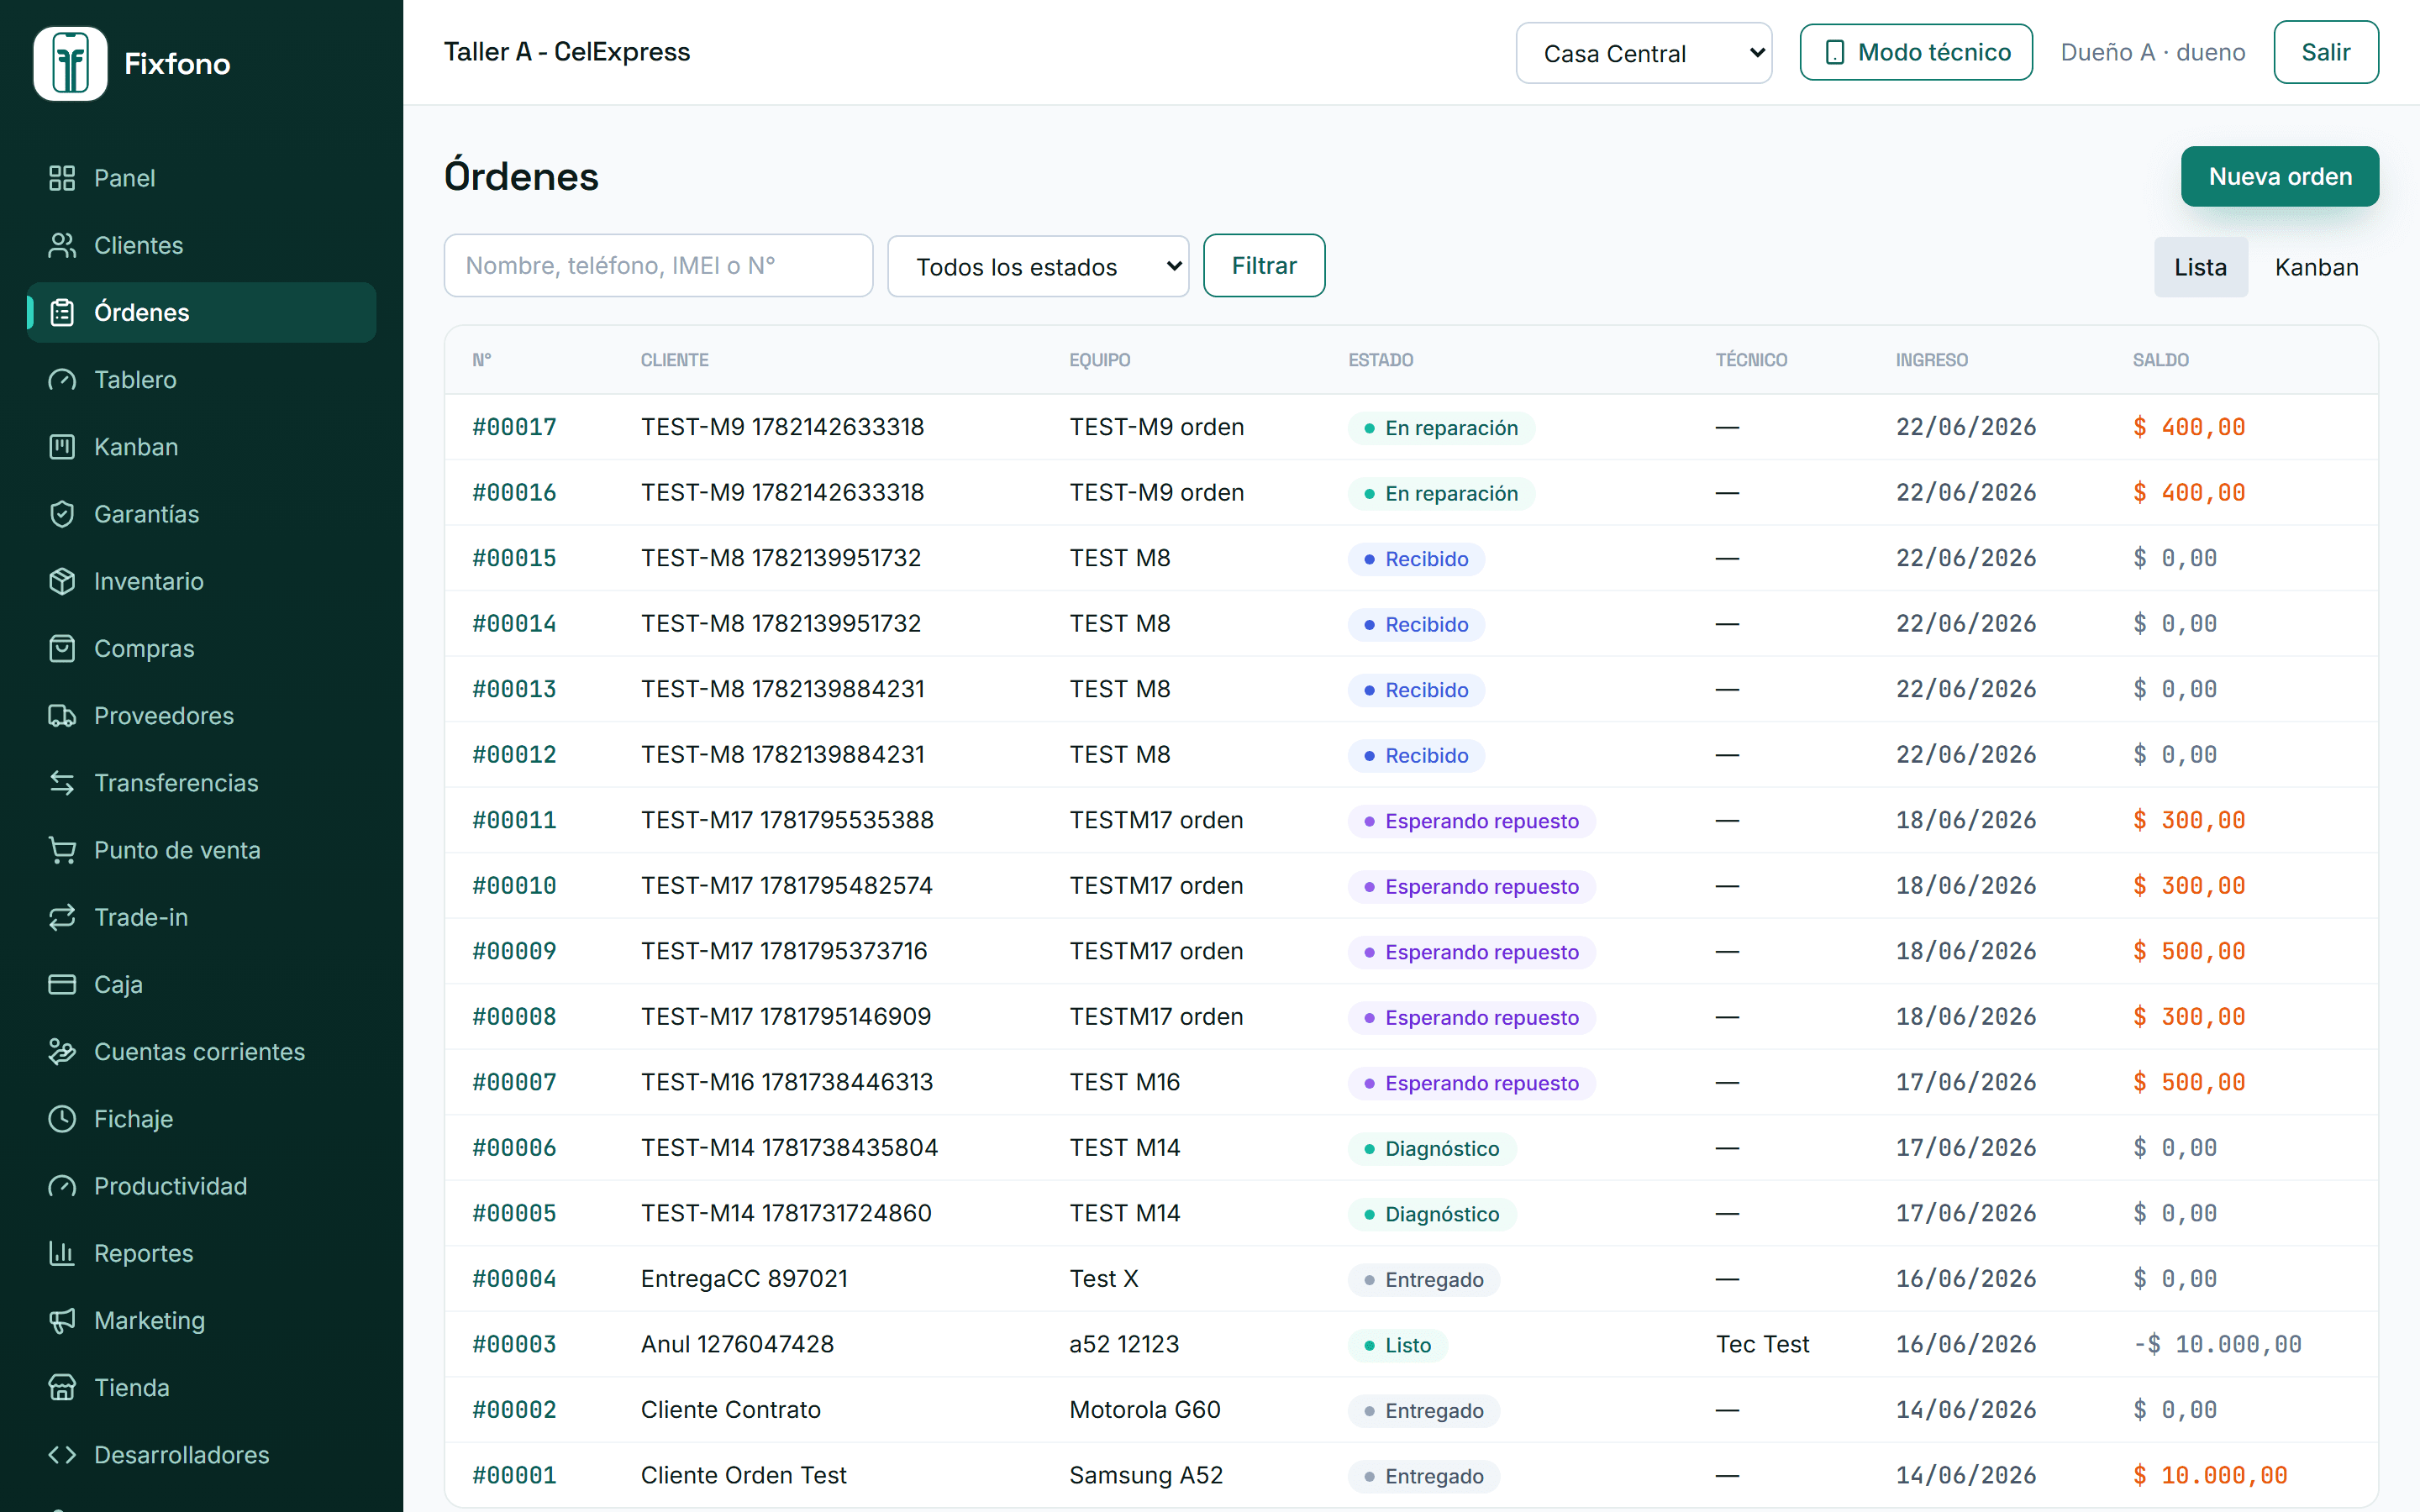Click the CLIENTE column header
Viewport: 2420px width, 1512px height.
pos(674,360)
